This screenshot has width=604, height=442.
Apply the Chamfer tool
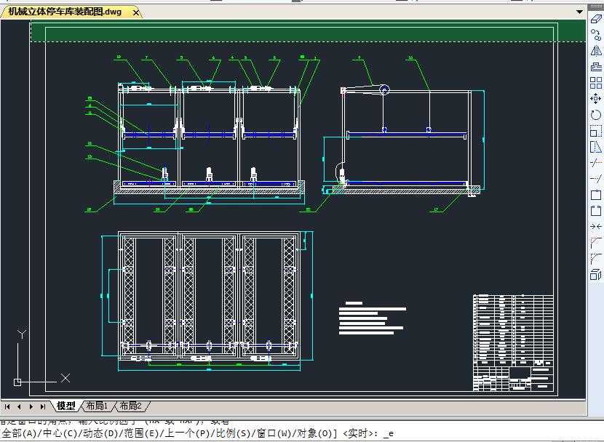(x=595, y=243)
